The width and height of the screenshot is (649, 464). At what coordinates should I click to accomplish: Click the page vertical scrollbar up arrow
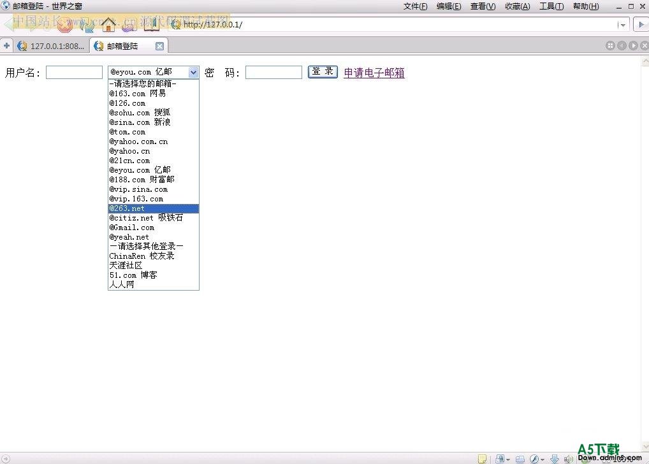[x=645, y=61]
